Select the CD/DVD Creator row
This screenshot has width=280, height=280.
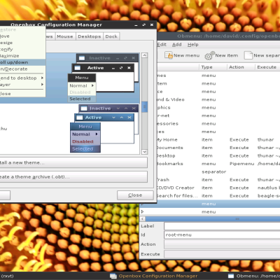point(218,188)
